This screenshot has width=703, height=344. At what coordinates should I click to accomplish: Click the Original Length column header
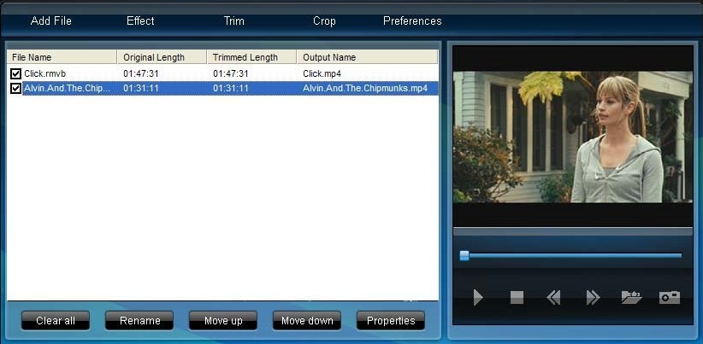coord(162,57)
